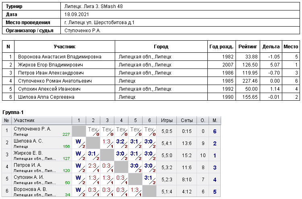Click organizer name 'Ступоченко Р.А.'
Image resolution: width=302 pixels, height=199 pixels.
[83, 31]
